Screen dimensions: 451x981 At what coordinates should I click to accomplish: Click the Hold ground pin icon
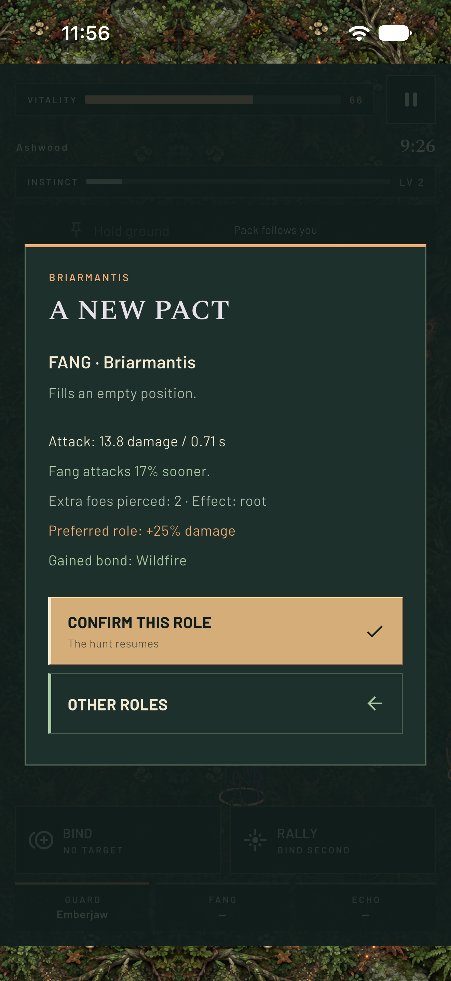click(76, 230)
